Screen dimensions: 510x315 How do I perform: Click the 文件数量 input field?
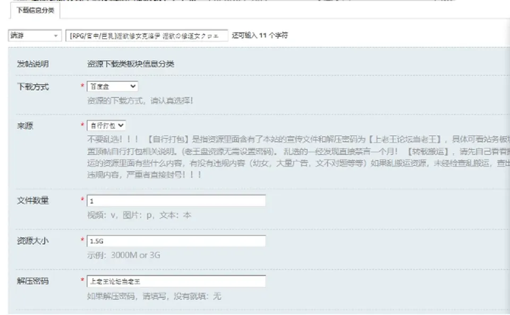click(x=176, y=201)
